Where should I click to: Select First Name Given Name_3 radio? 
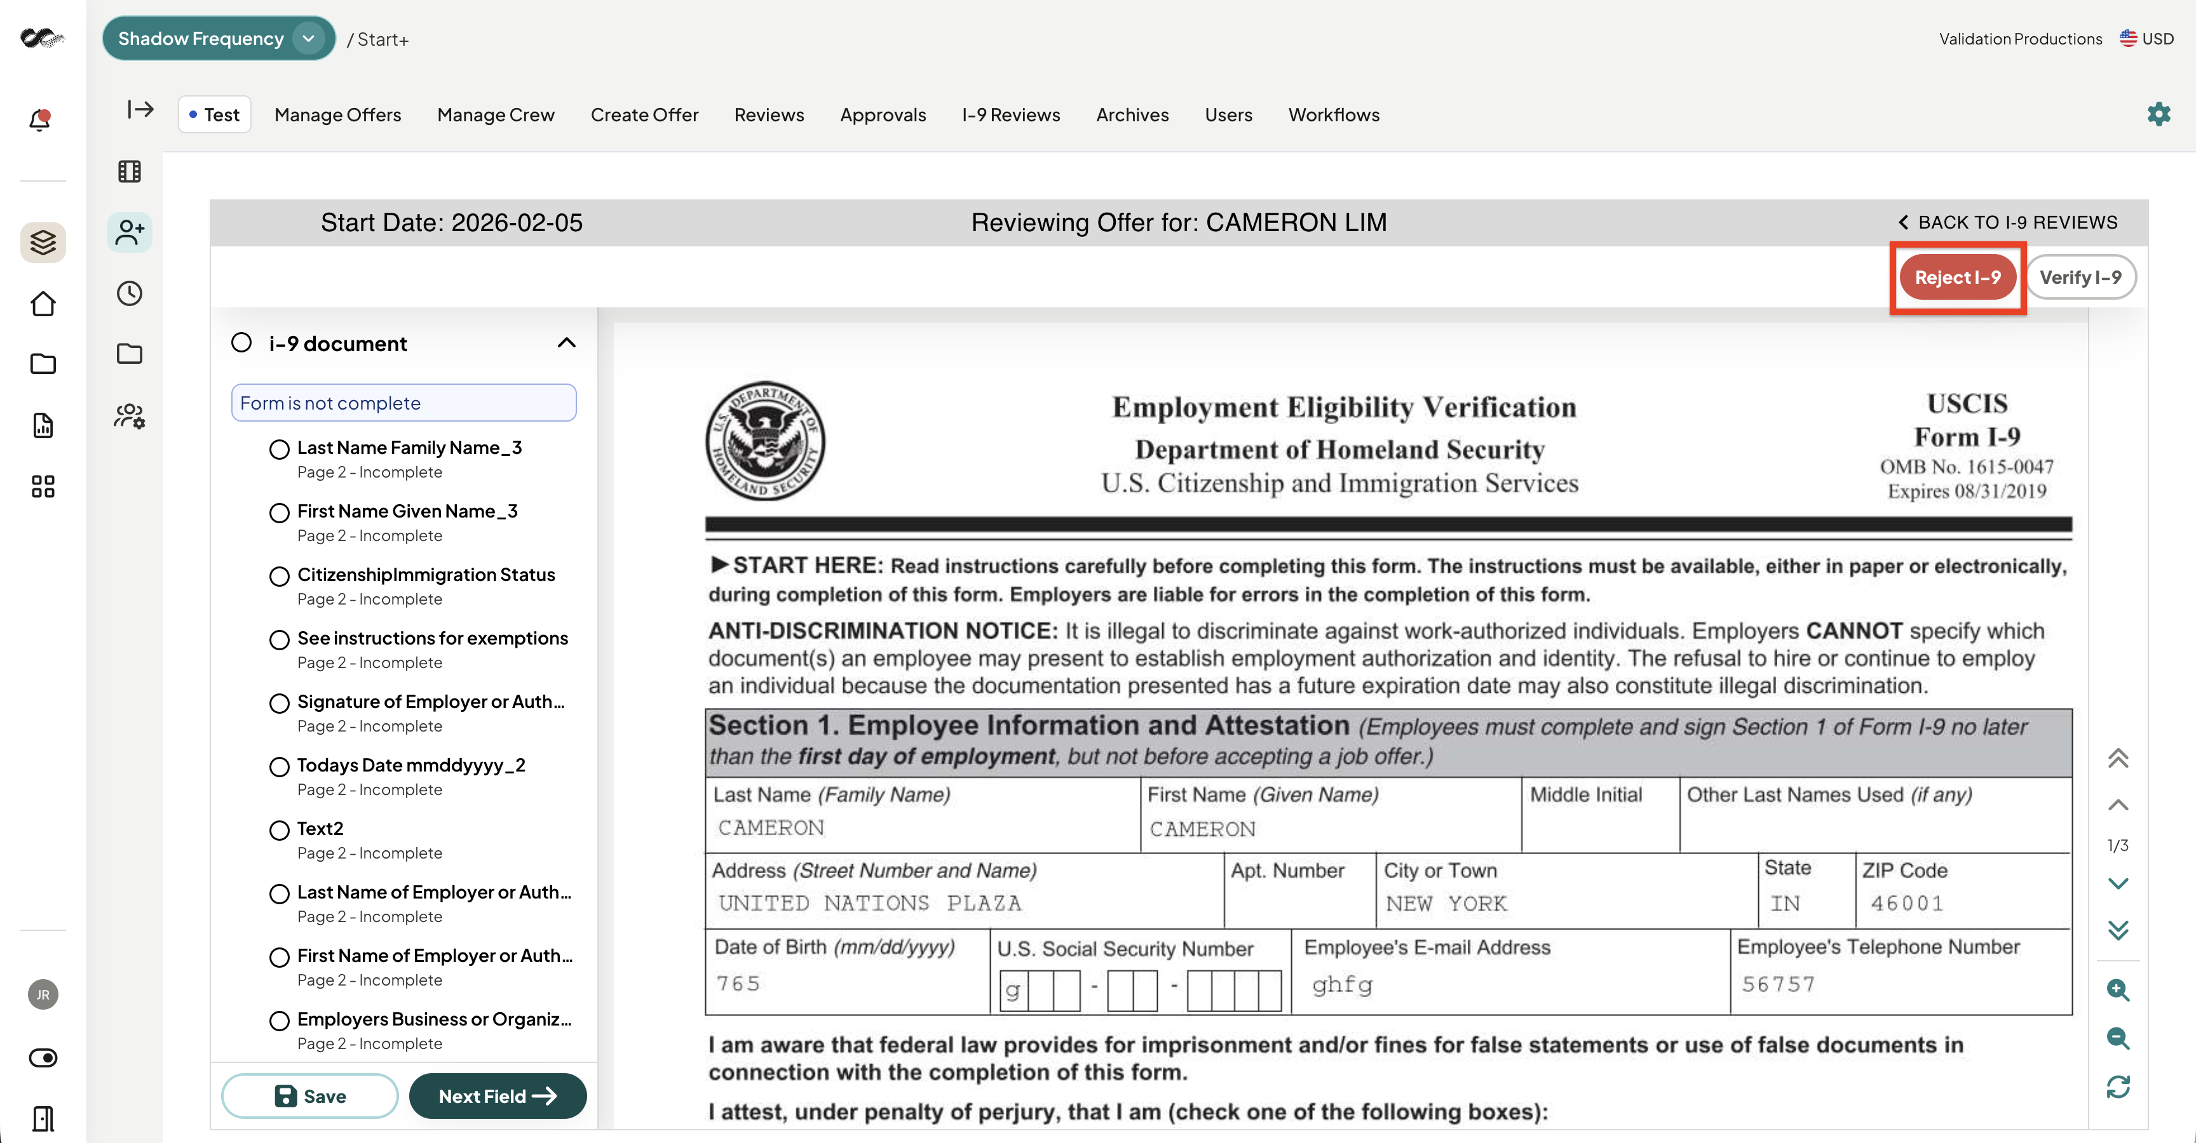tap(279, 512)
